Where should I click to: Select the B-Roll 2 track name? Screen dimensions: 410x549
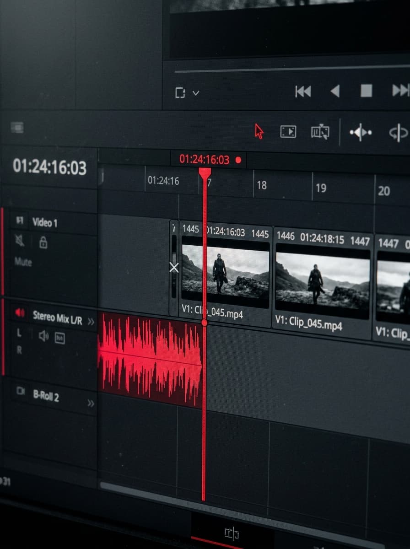pyautogui.click(x=46, y=396)
